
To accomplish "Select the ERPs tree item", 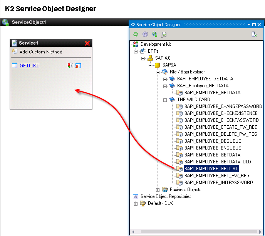I will point(153,51).
